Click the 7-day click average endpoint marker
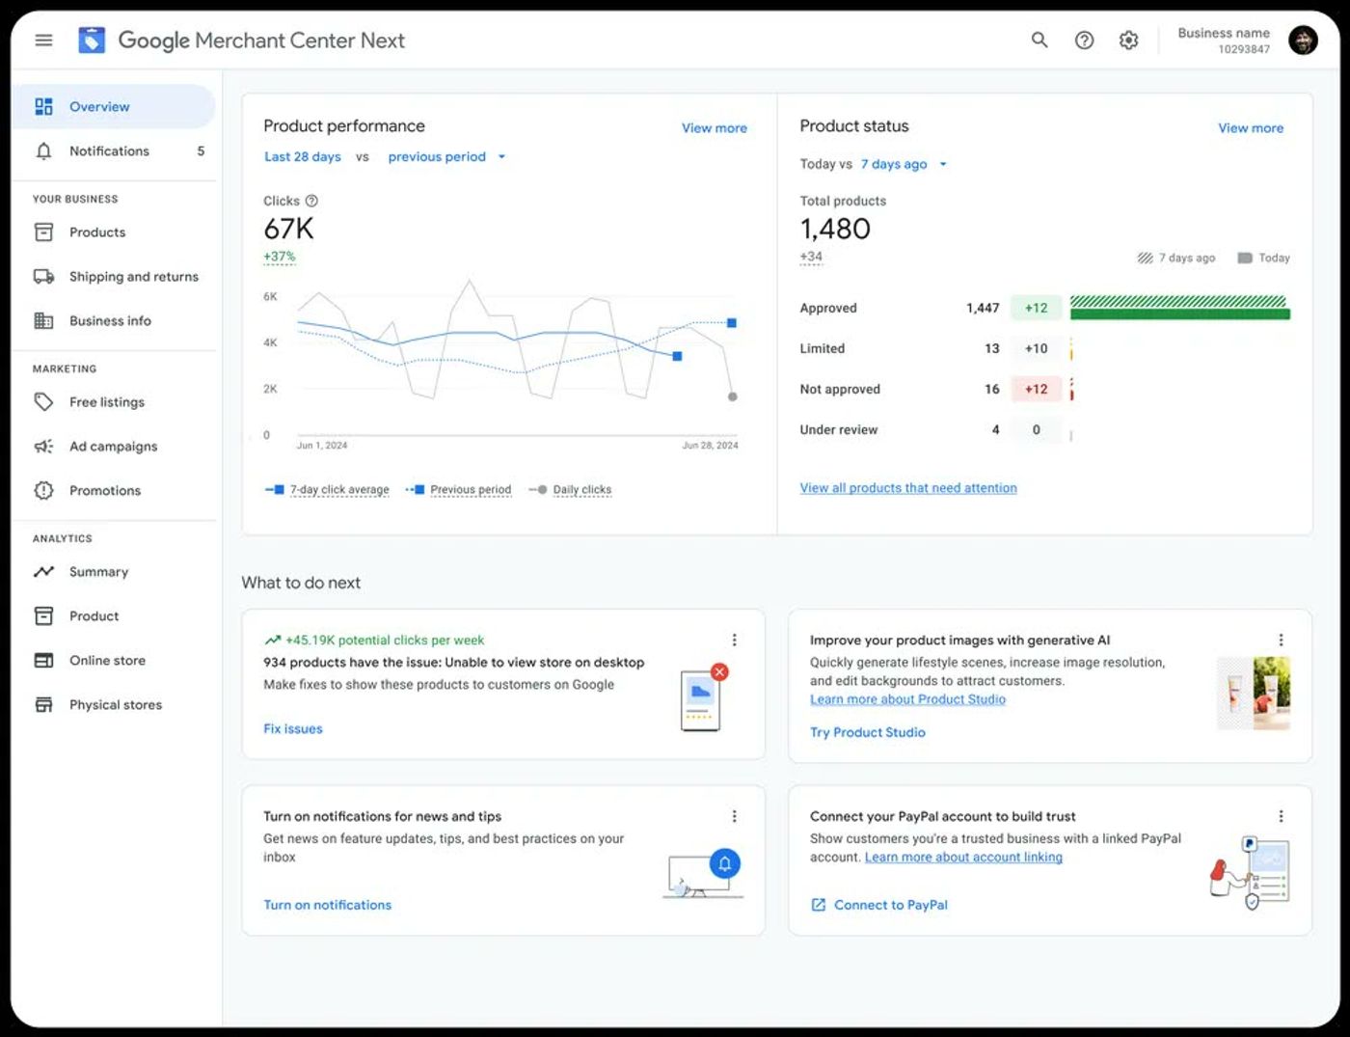Viewport: 1350px width, 1037px height. pos(677,356)
